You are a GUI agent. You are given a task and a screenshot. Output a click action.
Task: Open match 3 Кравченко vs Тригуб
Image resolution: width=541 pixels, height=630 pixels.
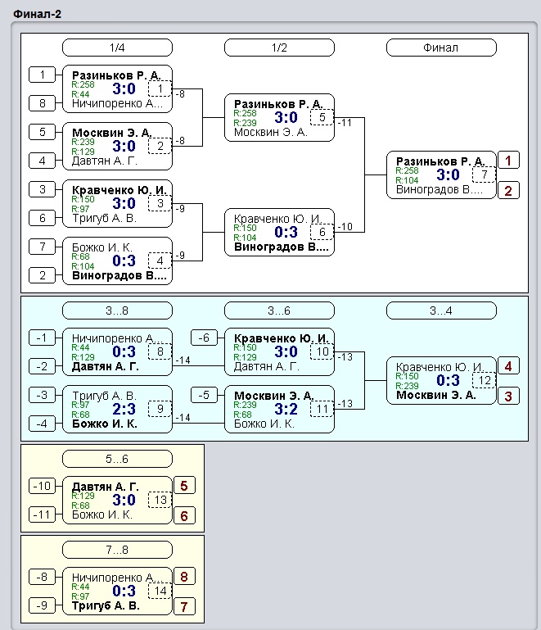(117, 204)
